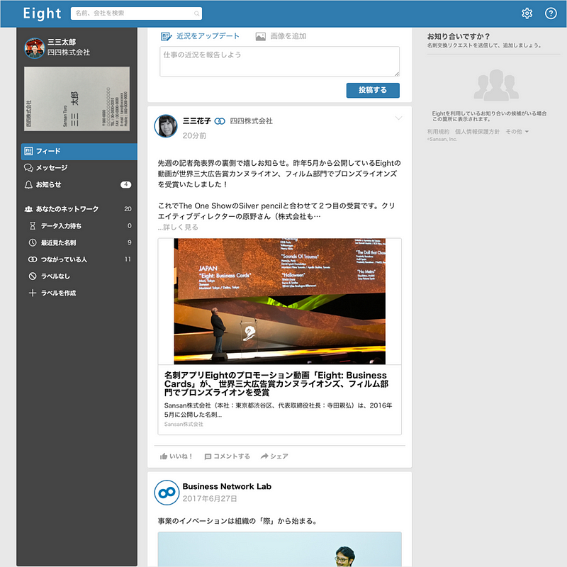Expand the post with ...詳しく見る
Screen dimensions: 567x567
click(178, 227)
